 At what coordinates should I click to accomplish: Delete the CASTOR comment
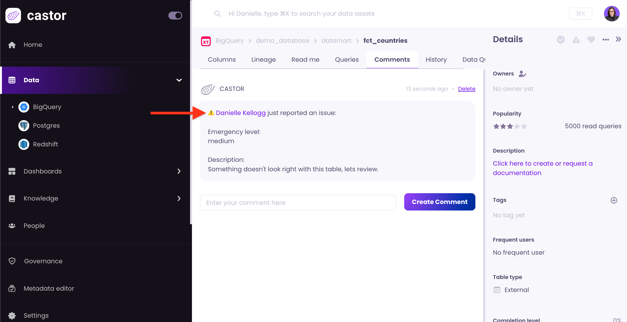(x=466, y=89)
